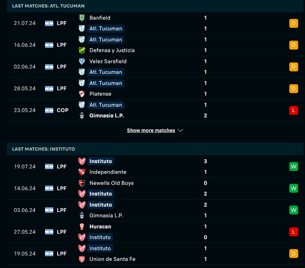The width and height of the screenshot is (305, 268).
Task: Click Argentina flag in 27.05.24 row
Action: click(49, 232)
